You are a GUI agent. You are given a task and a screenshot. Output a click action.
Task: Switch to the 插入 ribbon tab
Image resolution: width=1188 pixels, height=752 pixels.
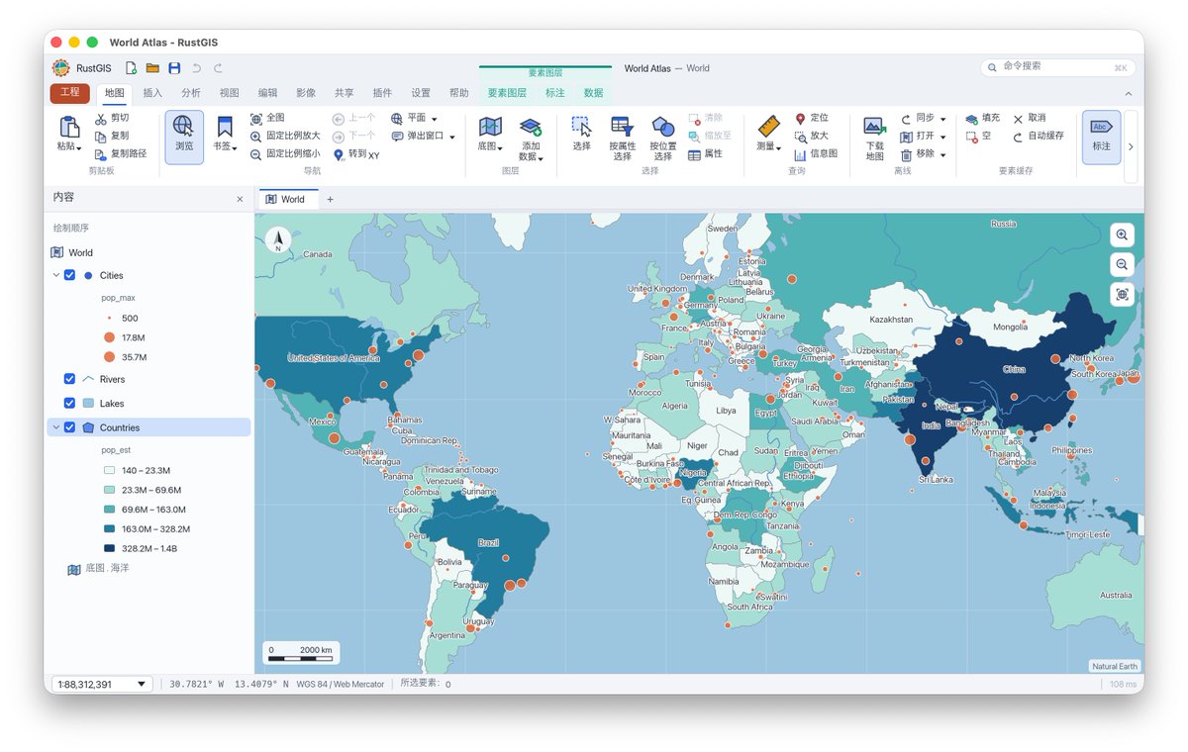tap(152, 93)
